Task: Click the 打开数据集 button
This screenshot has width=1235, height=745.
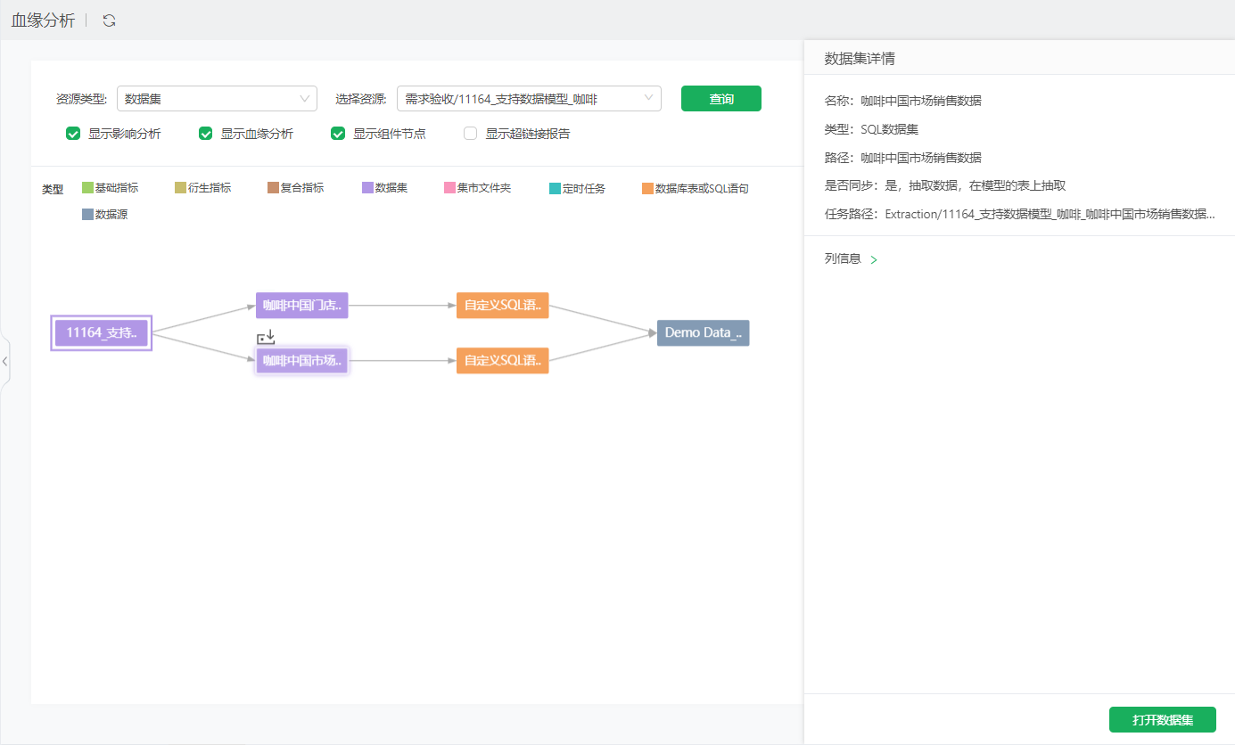Action: click(x=1162, y=720)
